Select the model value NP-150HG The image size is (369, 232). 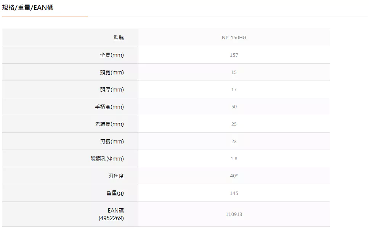pyautogui.click(x=234, y=38)
